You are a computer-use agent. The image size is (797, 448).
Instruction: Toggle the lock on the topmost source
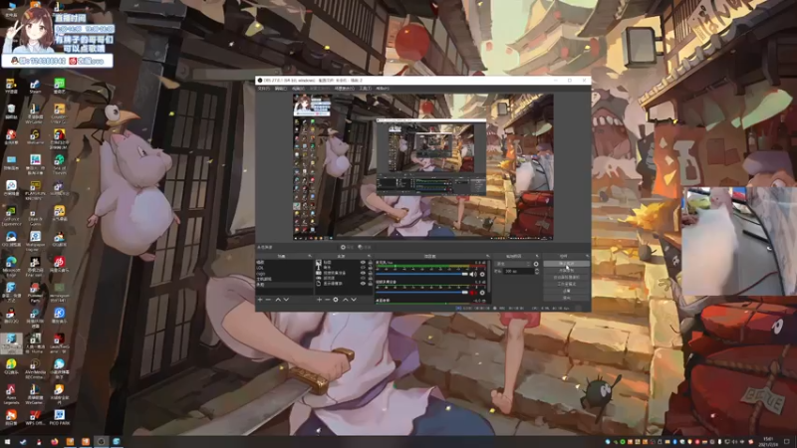[x=370, y=262]
